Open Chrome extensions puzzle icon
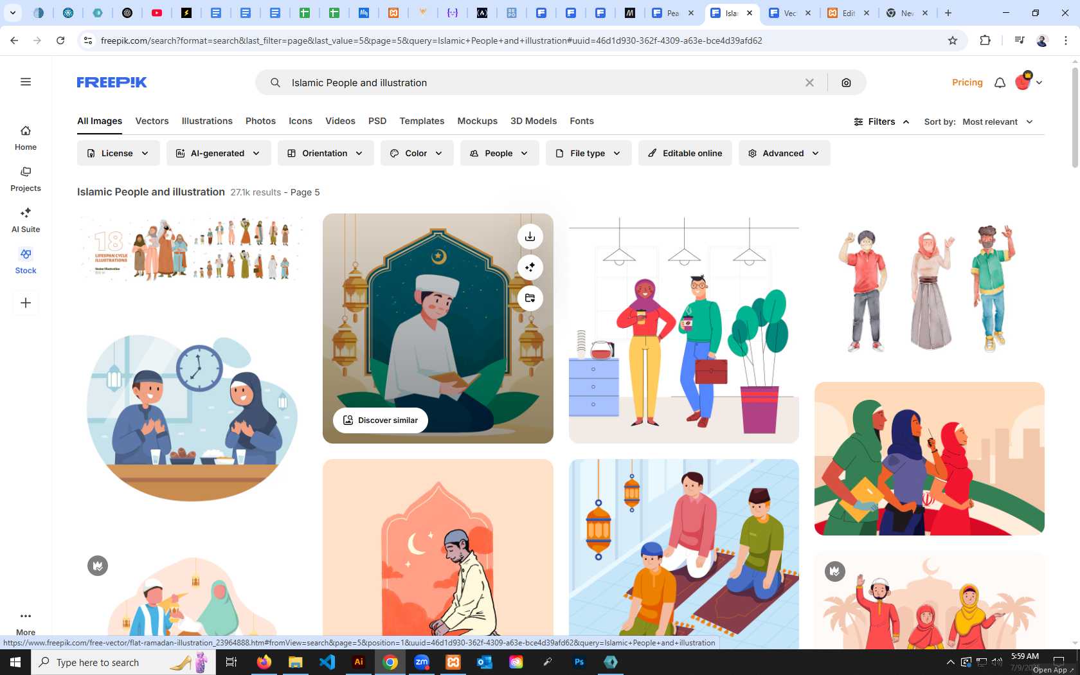 pos(985,40)
